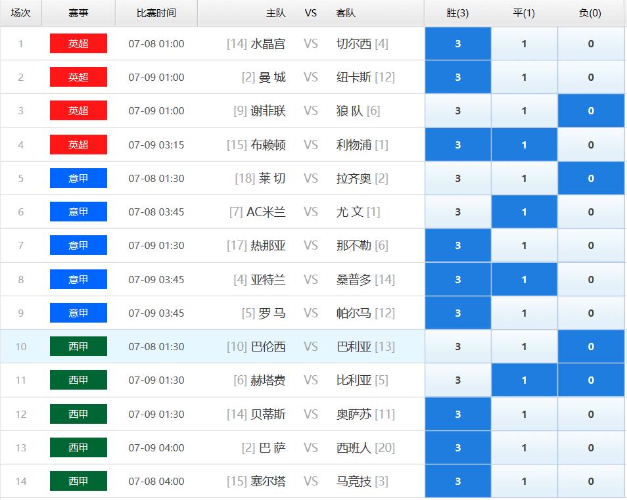
Task: Click the 赛事 column header
Action: point(78,13)
